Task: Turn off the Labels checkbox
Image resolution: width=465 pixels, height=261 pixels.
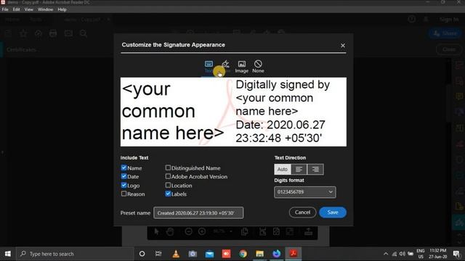Action: pyautogui.click(x=168, y=194)
